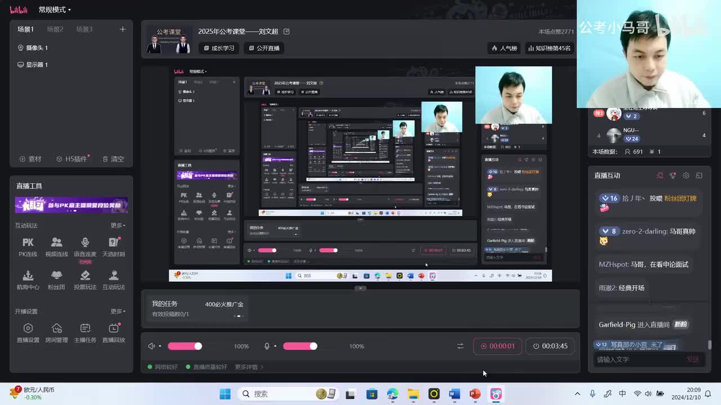Stop recording at 00:00:01
721x405 pixels.
pos(497,346)
